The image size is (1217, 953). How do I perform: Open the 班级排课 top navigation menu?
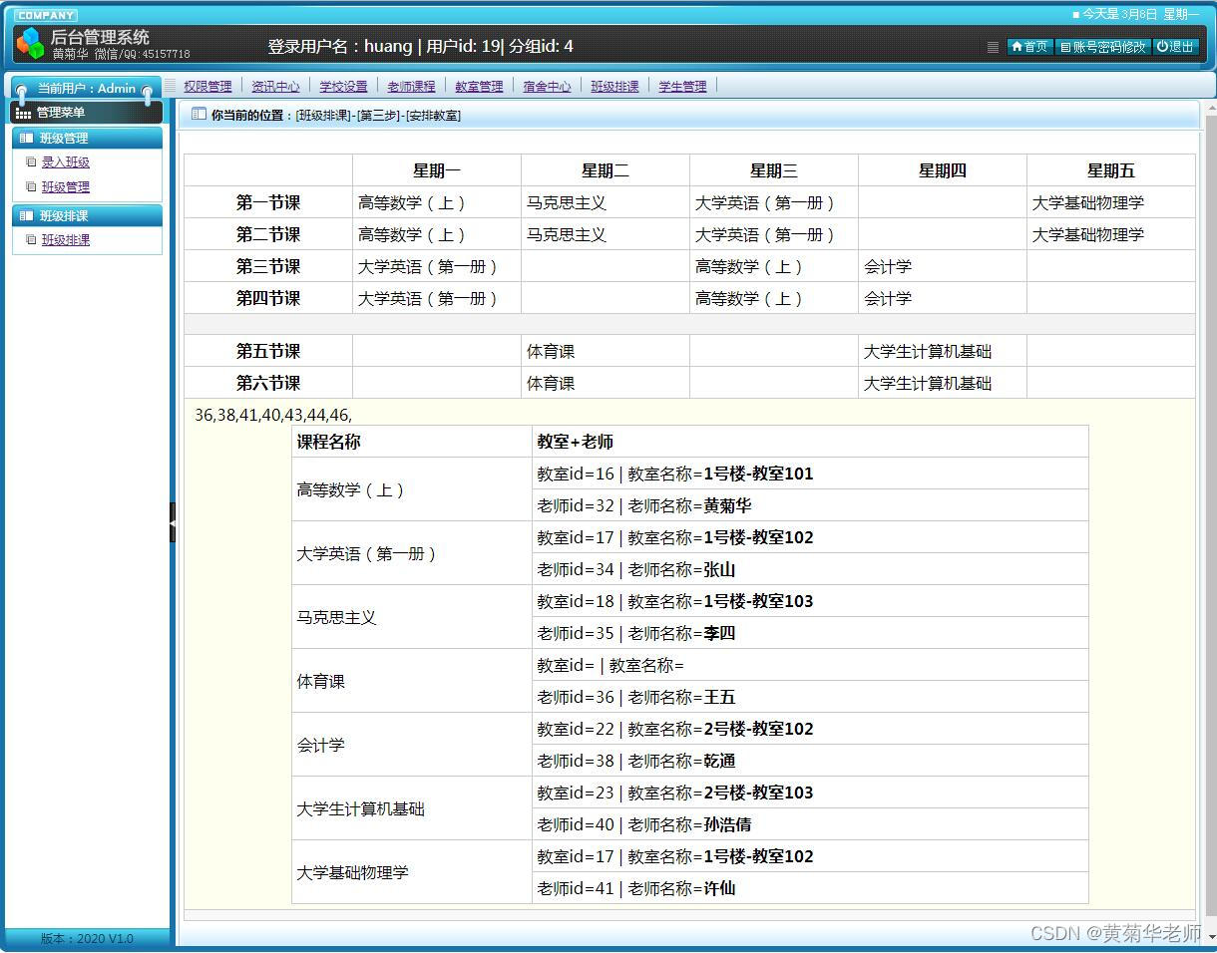pos(614,87)
